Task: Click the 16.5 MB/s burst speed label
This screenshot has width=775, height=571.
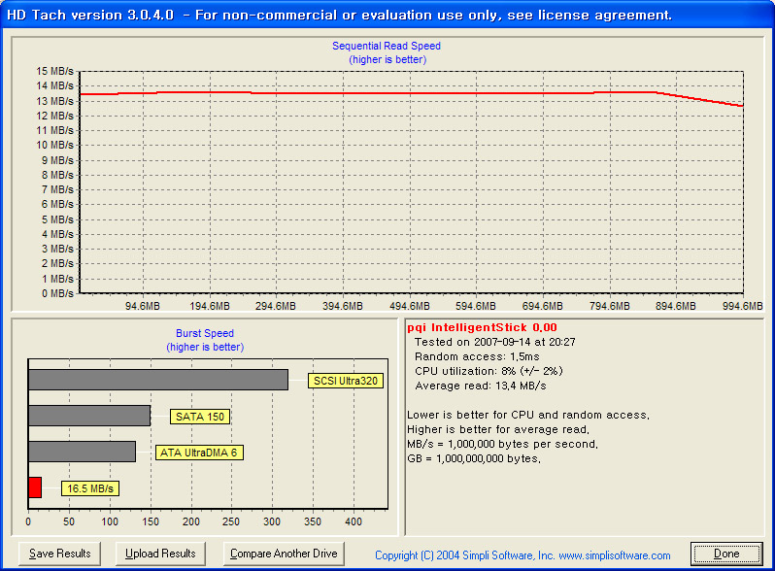Action: click(x=90, y=488)
